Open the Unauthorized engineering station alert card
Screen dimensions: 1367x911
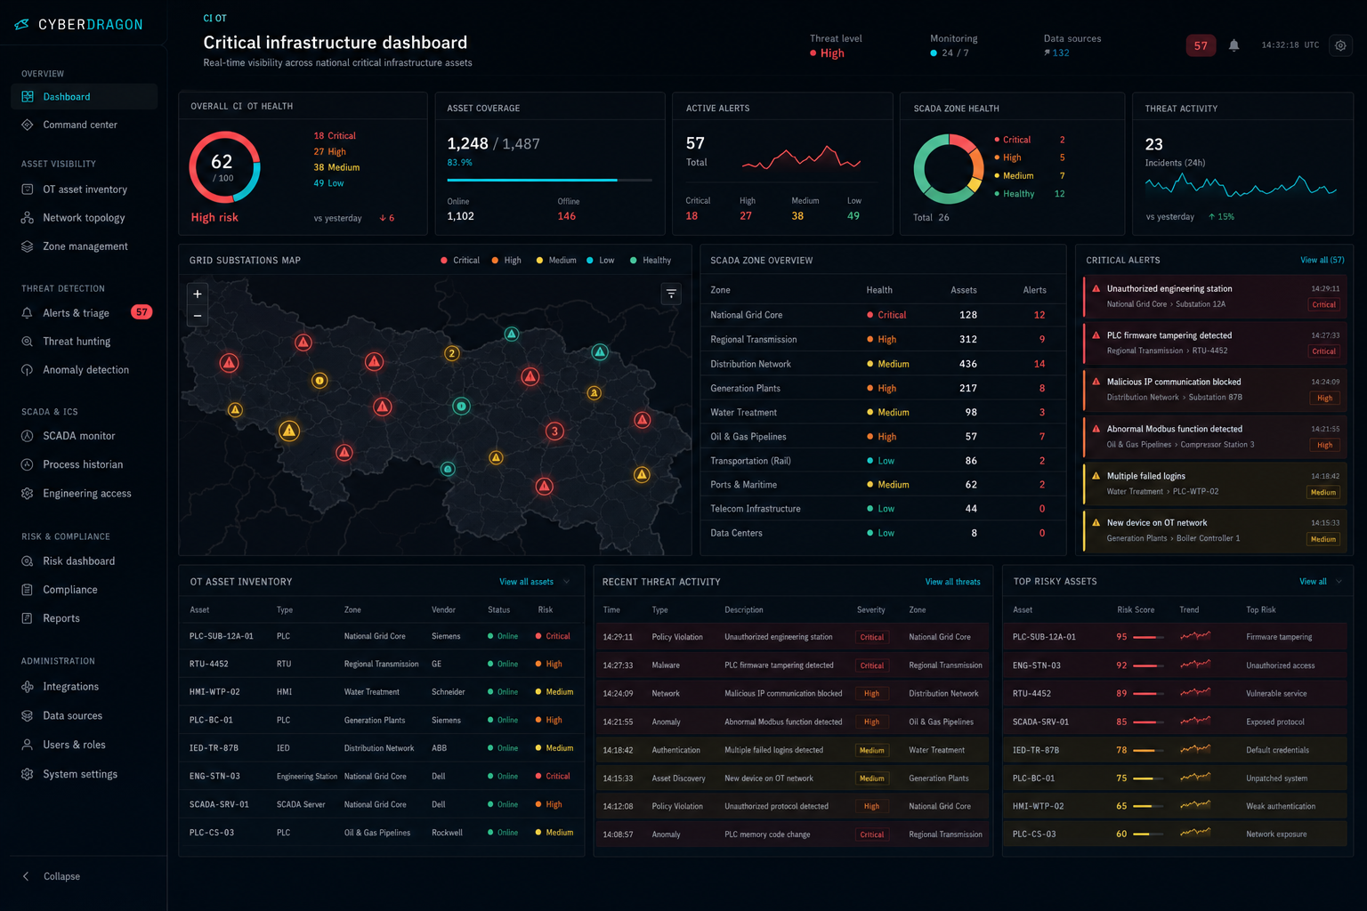tap(1216, 296)
